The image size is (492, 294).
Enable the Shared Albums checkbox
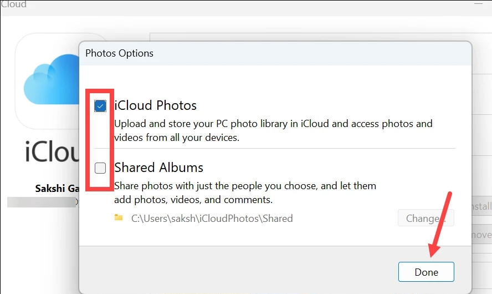click(100, 168)
